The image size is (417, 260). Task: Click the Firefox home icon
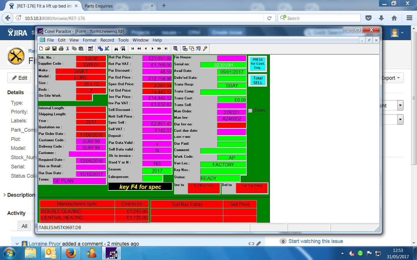click(394, 18)
